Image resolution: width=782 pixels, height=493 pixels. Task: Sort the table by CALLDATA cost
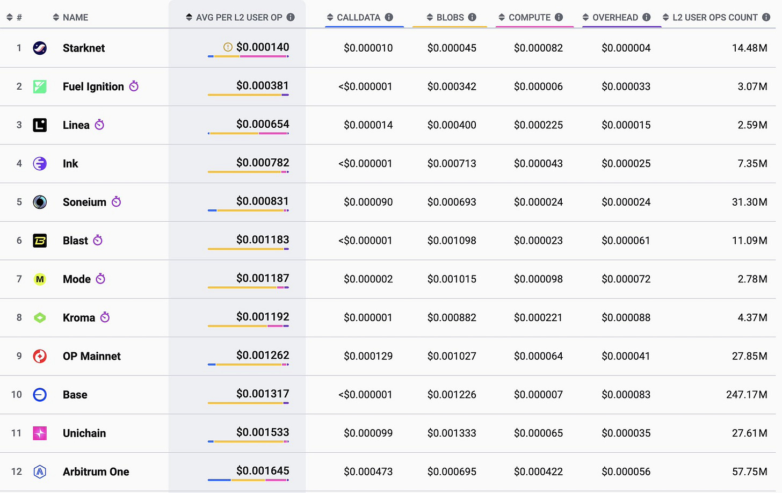coord(354,18)
